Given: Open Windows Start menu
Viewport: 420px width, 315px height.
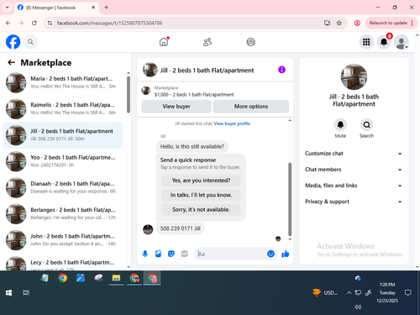Looking at the screenshot, I should coord(8,293).
